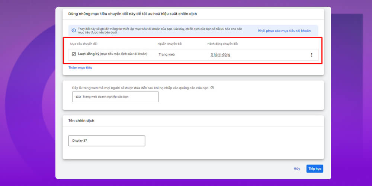Click the "Lượt đăng ký" goal label text
This screenshot has height=186, width=372.
89,54
